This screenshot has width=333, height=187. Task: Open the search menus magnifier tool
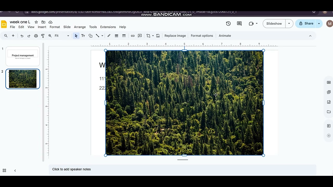(6, 36)
